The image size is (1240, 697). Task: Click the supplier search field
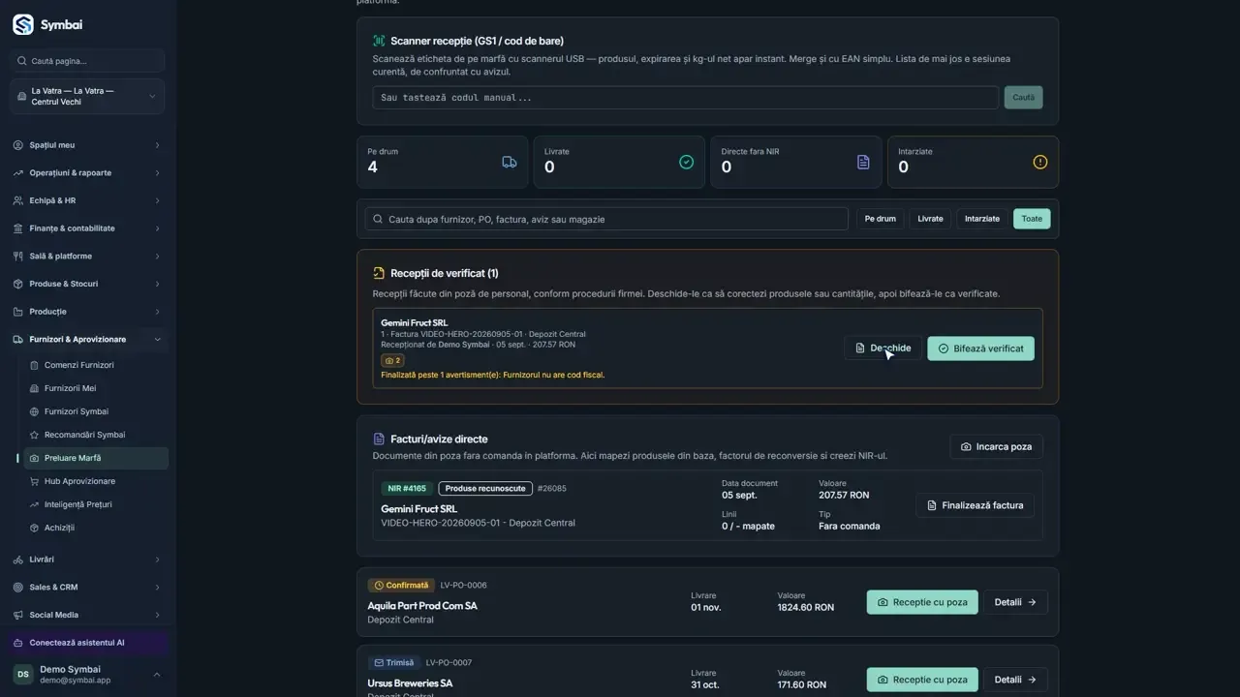[606, 219]
